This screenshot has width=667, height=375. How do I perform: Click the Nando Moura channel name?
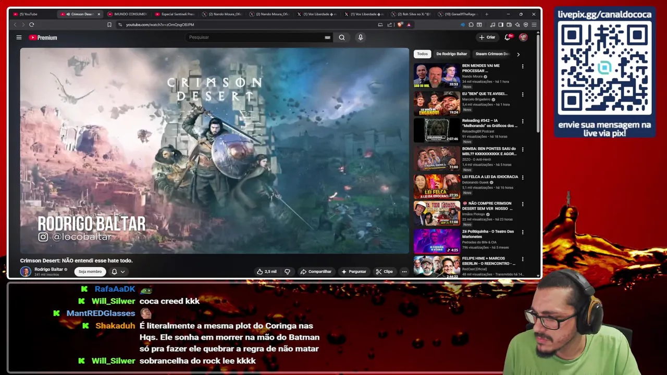point(472,77)
